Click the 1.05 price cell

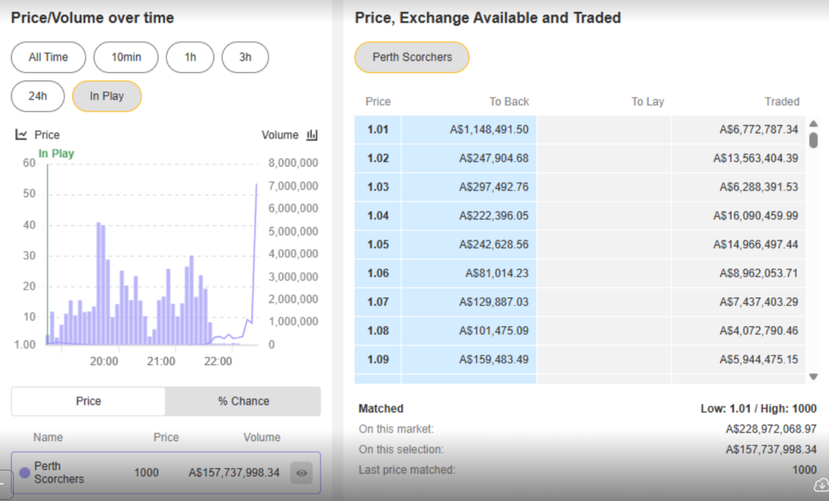(x=378, y=245)
